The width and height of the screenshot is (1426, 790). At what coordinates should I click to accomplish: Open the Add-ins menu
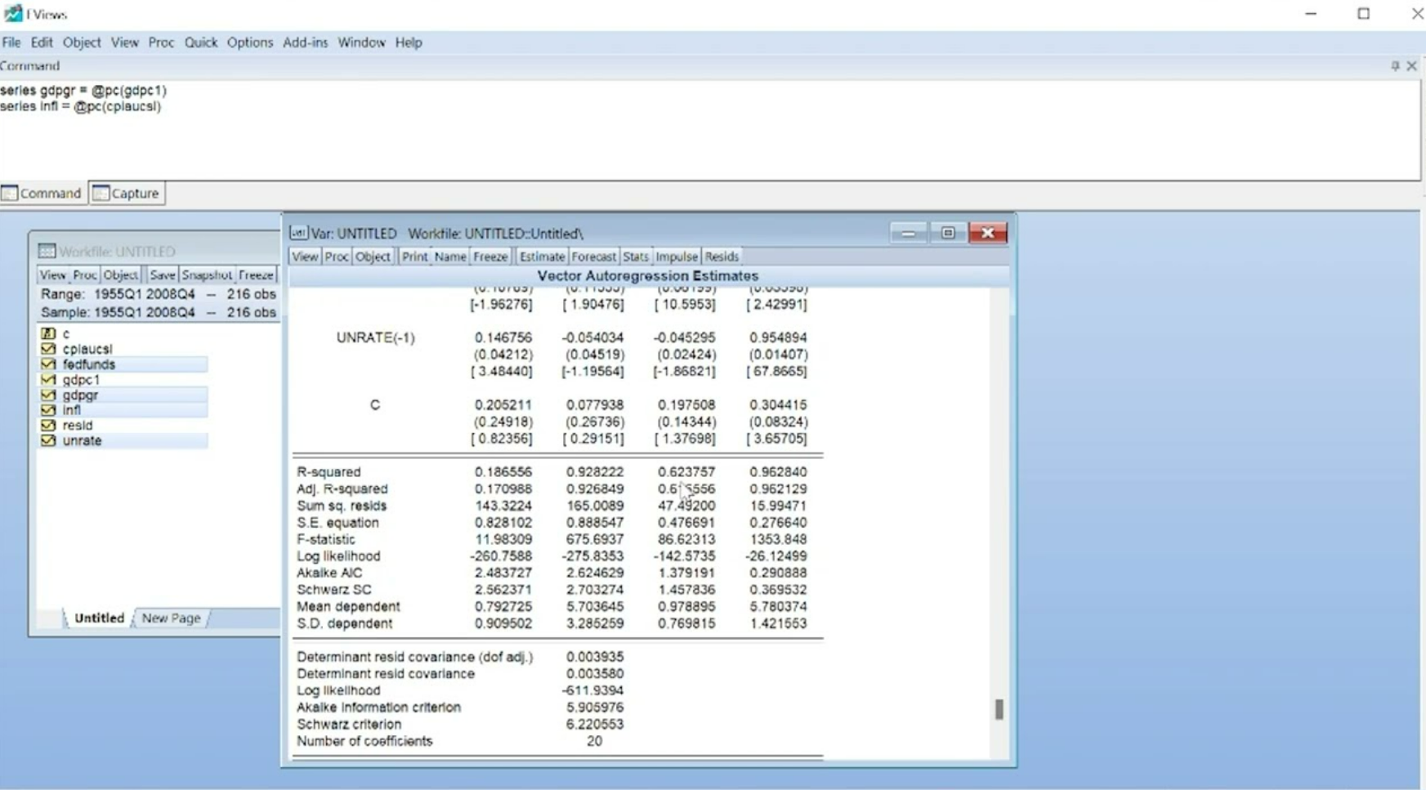click(x=306, y=42)
